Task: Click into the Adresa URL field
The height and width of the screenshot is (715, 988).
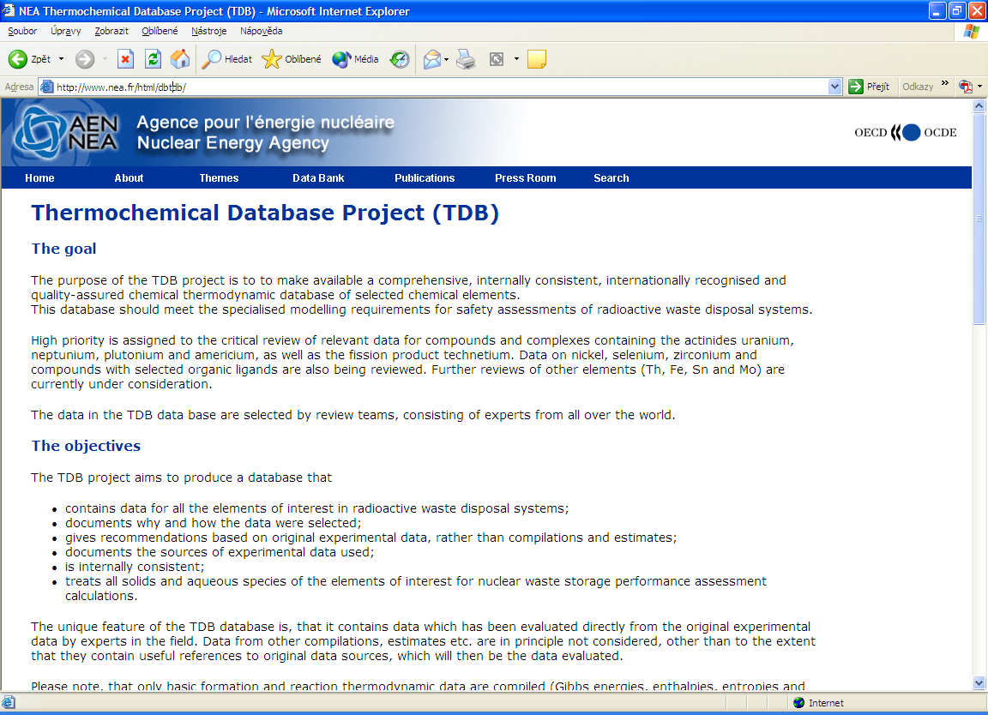Action: coord(441,87)
